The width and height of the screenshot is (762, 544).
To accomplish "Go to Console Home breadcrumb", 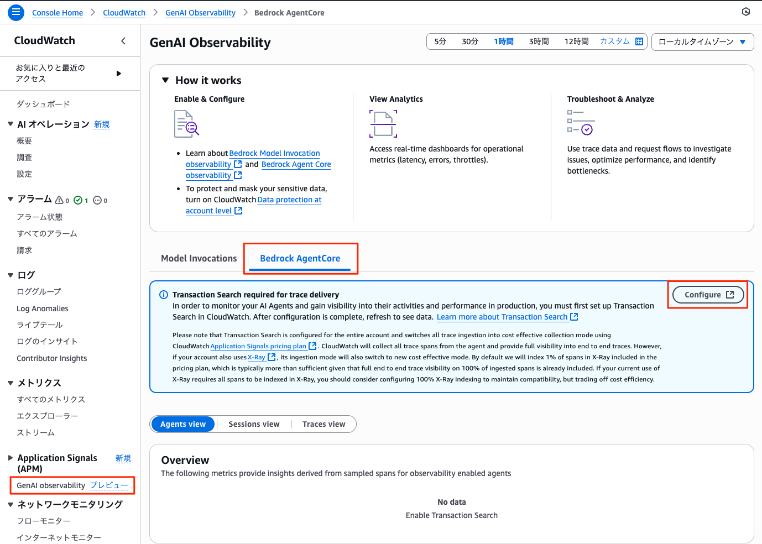I will [58, 13].
